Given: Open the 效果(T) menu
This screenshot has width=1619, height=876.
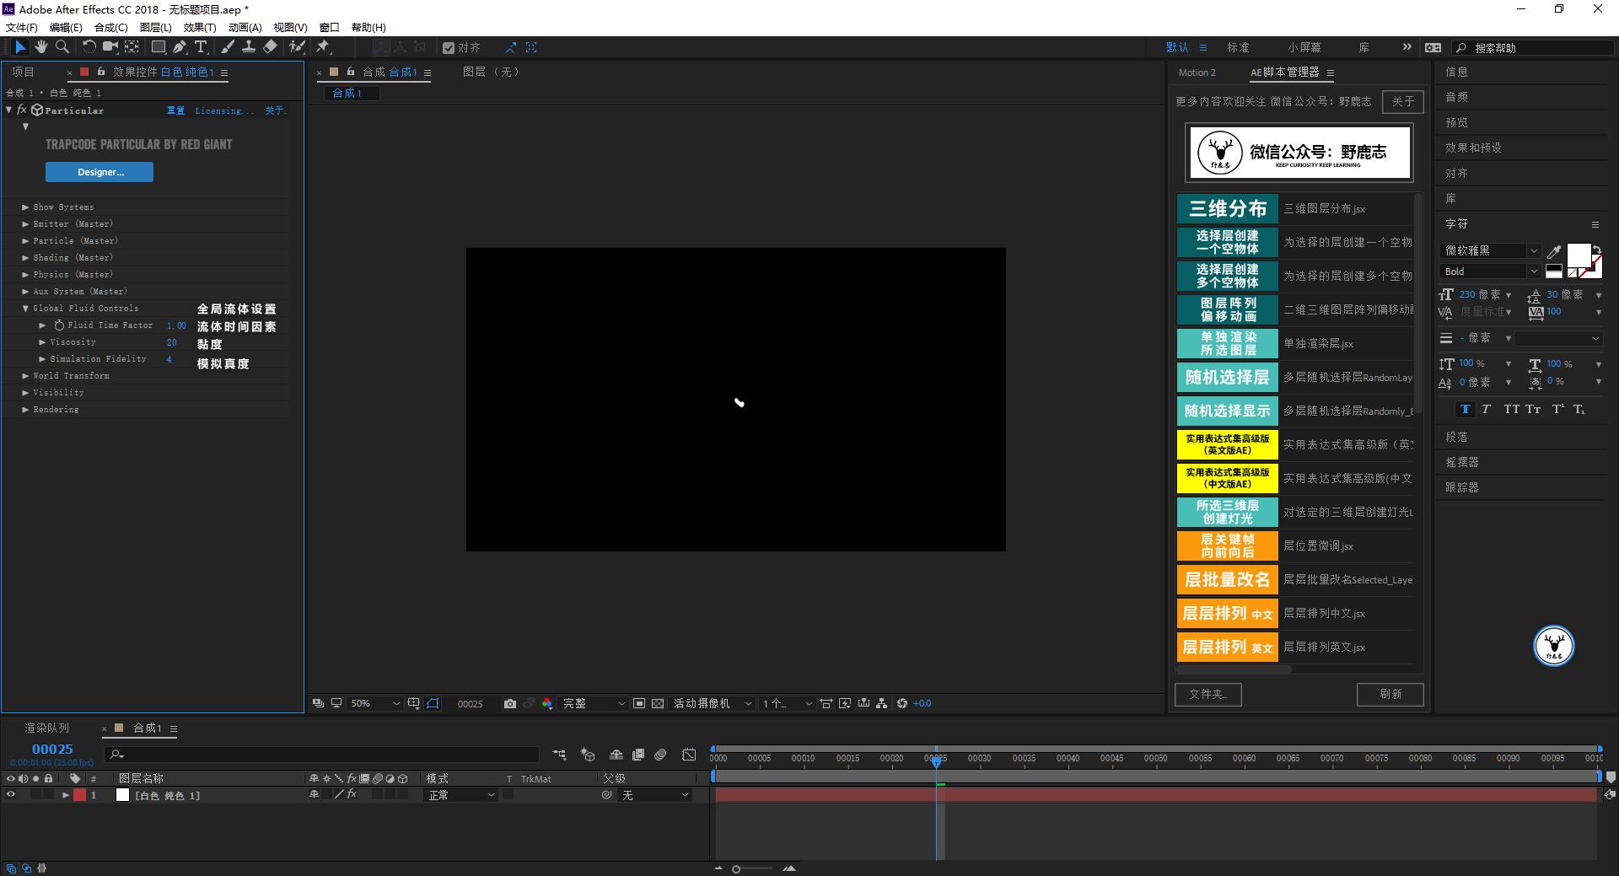Looking at the screenshot, I should click(199, 27).
